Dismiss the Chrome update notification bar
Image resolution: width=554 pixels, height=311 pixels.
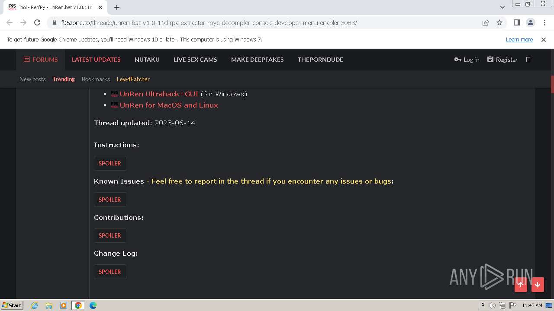point(544,39)
